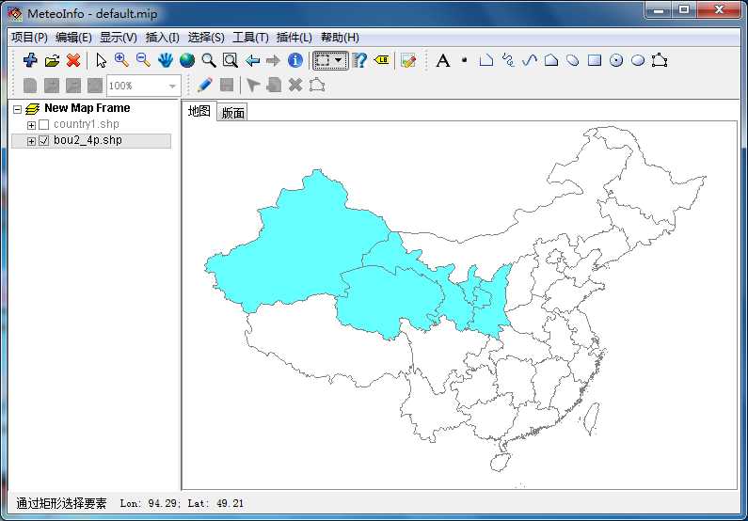Switch to the 地图 tab
The width and height of the screenshot is (748, 521).
tap(199, 111)
